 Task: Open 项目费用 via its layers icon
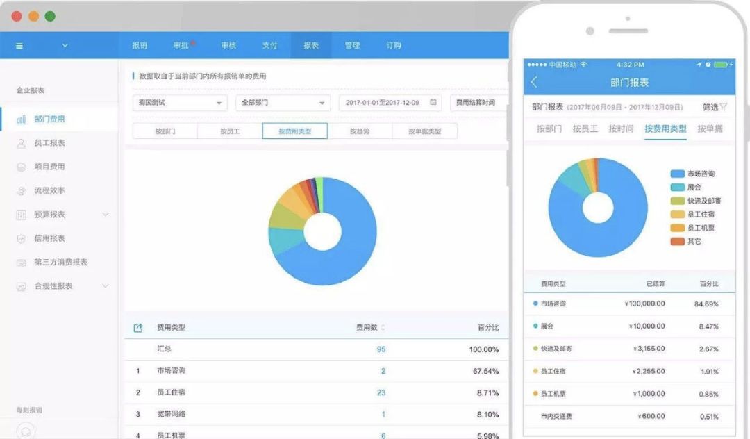[x=21, y=167]
